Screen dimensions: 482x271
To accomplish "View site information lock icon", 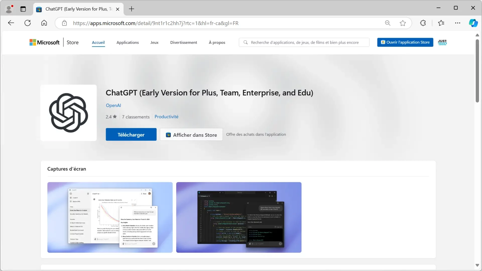I will coord(65,23).
